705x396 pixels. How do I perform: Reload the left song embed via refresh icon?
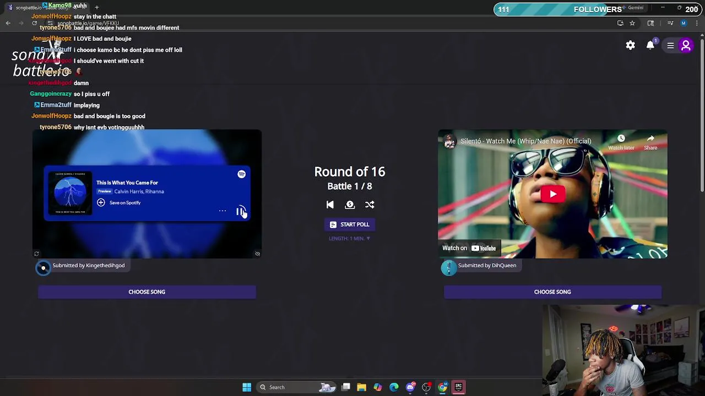[36, 254]
